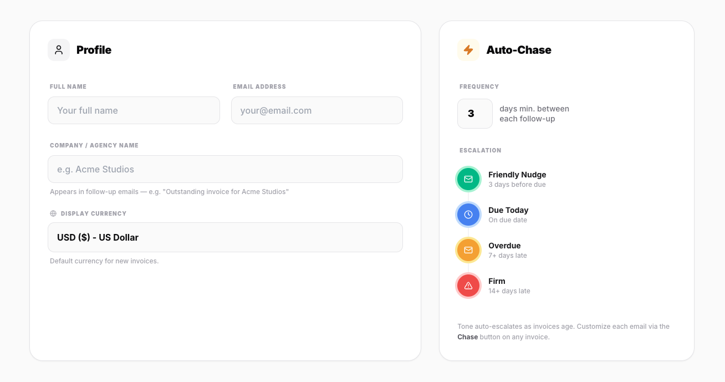Click the Friendly Nudge escalation step

pos(517,175)
